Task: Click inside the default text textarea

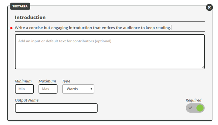Action: (x=110, y=52)
